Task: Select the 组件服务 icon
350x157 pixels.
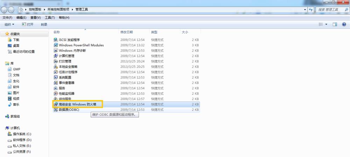Action: 56,99
